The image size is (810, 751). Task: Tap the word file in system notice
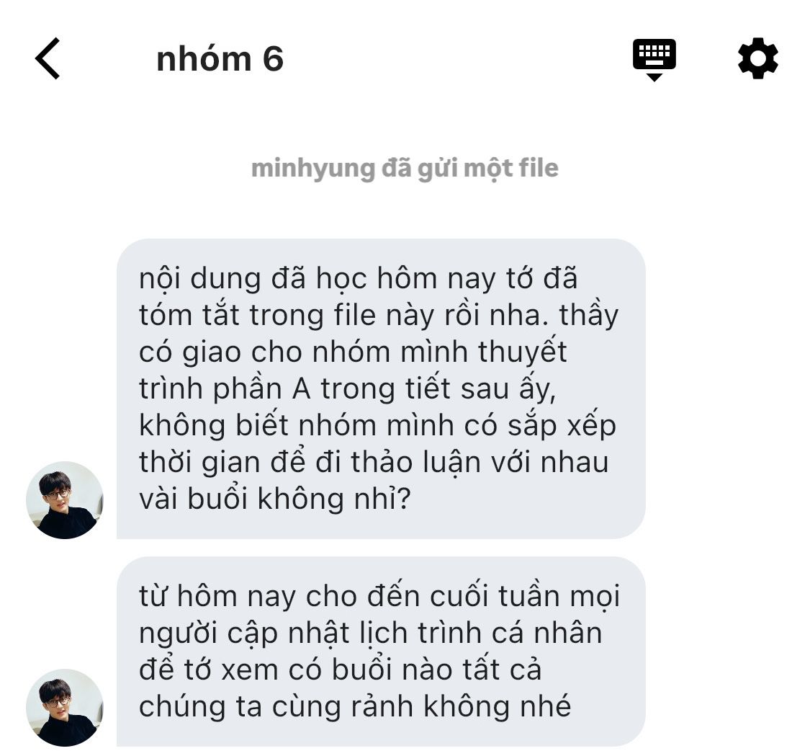[539, 168]
